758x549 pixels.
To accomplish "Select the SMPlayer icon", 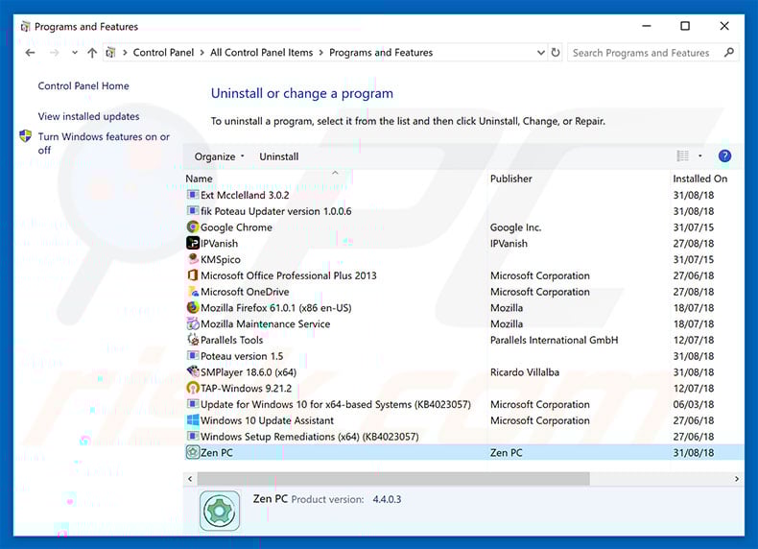I will click(193, 371).
